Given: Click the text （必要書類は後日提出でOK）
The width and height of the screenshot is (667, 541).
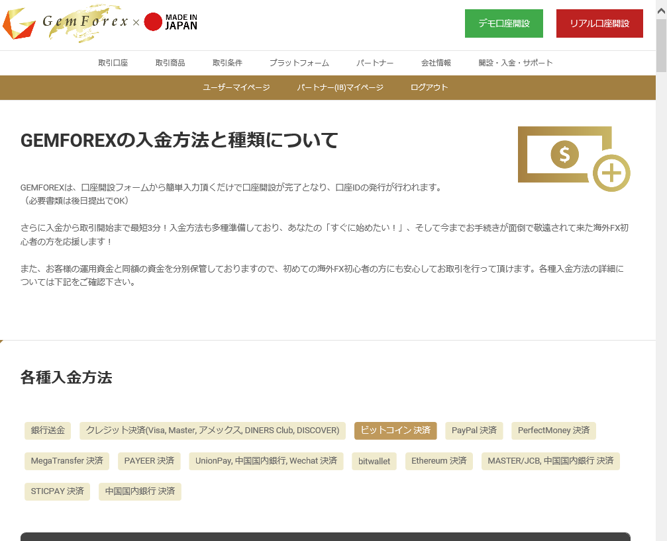Looking at the screenshot, I should (x=76, y=201).
